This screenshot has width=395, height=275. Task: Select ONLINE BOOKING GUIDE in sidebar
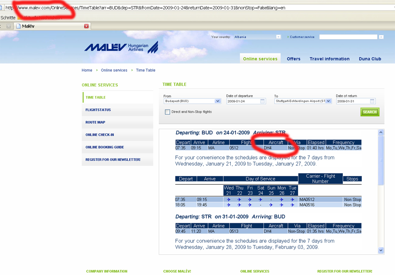click(x=118, y=147)
